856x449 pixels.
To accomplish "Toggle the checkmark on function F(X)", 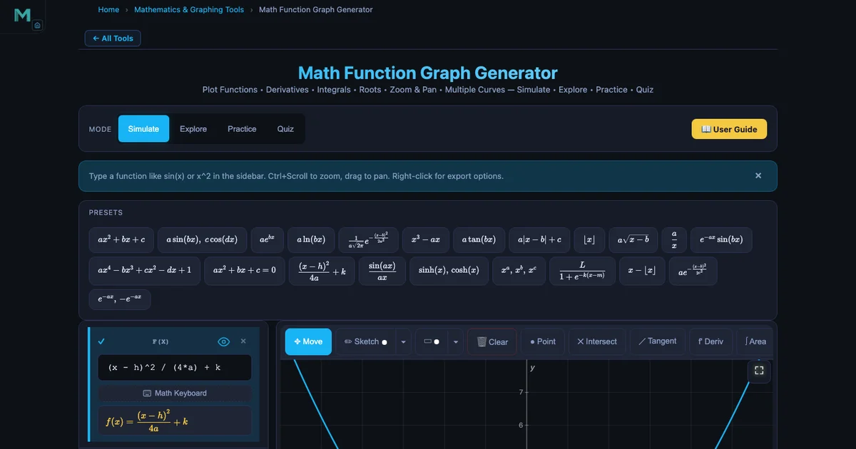I will pos(102,341).
